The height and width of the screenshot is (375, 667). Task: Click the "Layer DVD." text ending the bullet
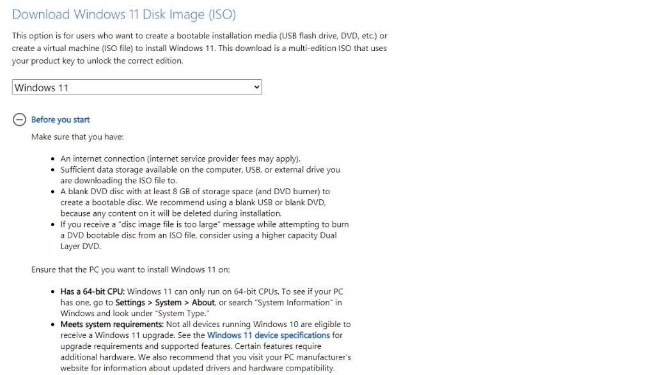coord(80,246)
